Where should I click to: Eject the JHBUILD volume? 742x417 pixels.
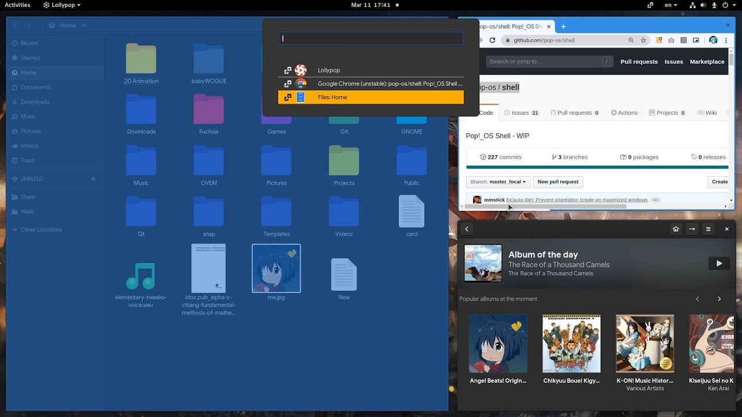click(x=93, y=179)
